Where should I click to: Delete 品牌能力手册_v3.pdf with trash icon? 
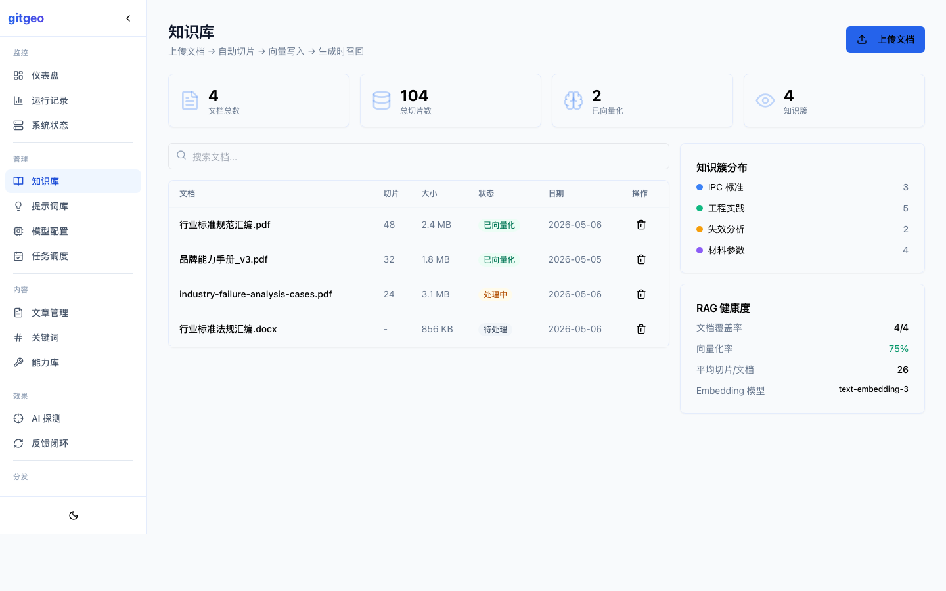click(641, 259)
